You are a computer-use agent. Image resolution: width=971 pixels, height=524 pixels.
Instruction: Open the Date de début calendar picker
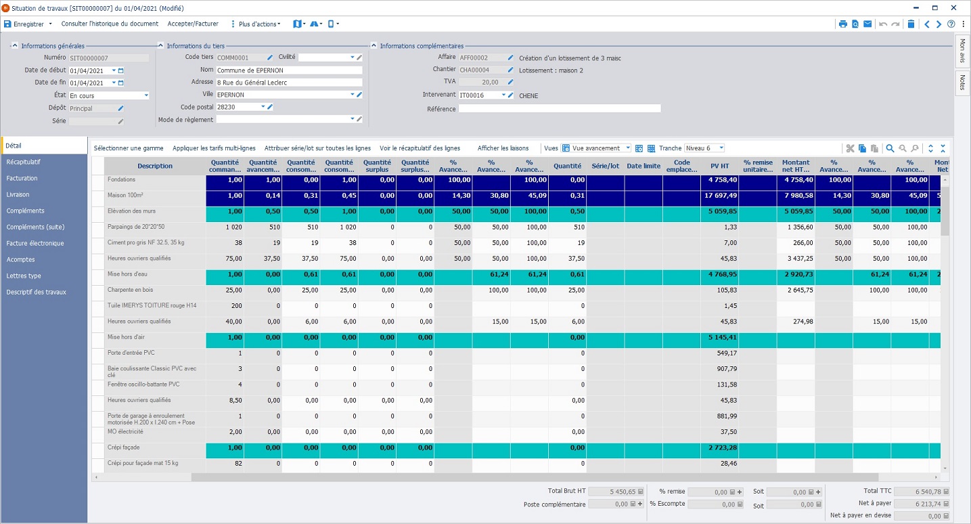coord(121,70)
